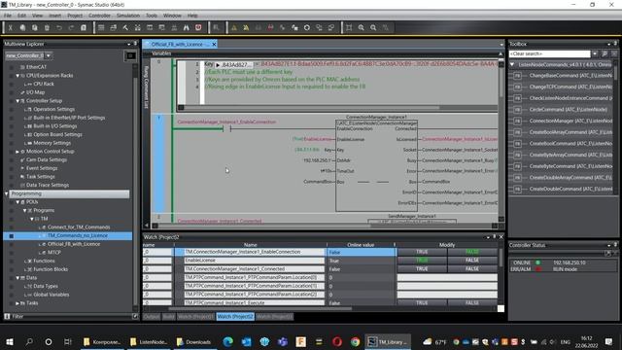Set EnableLicense to FALSE in the Watch table

[472, 261]
